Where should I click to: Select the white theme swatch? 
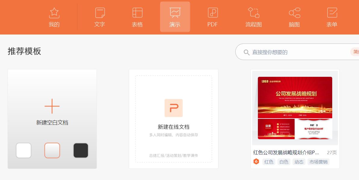[x=23, y=150]
